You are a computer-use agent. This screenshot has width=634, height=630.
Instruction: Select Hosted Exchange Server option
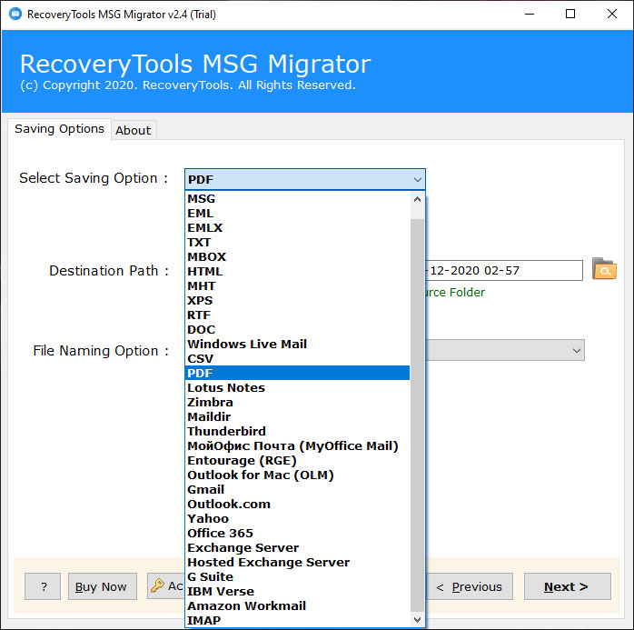coord(298,563)
